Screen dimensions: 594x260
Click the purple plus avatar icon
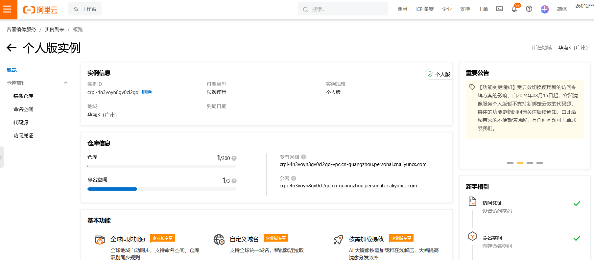545,9
